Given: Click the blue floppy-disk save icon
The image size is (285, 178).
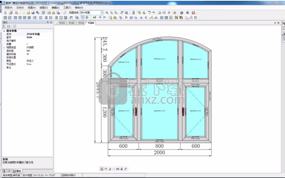Looking at the screenshot, I should 33,13.
